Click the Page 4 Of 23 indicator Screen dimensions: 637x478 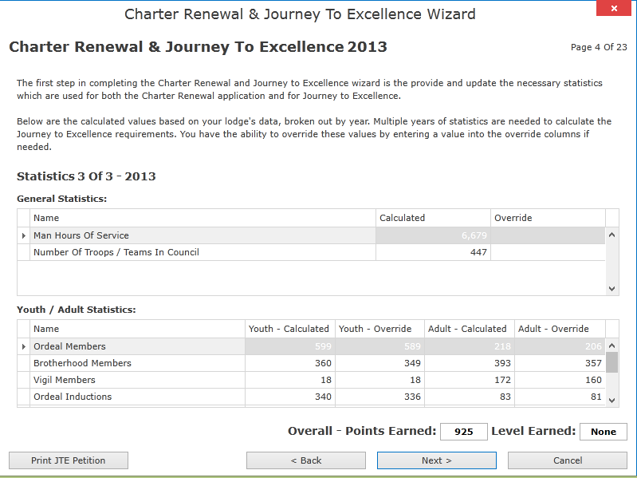[x=599, y=47]
